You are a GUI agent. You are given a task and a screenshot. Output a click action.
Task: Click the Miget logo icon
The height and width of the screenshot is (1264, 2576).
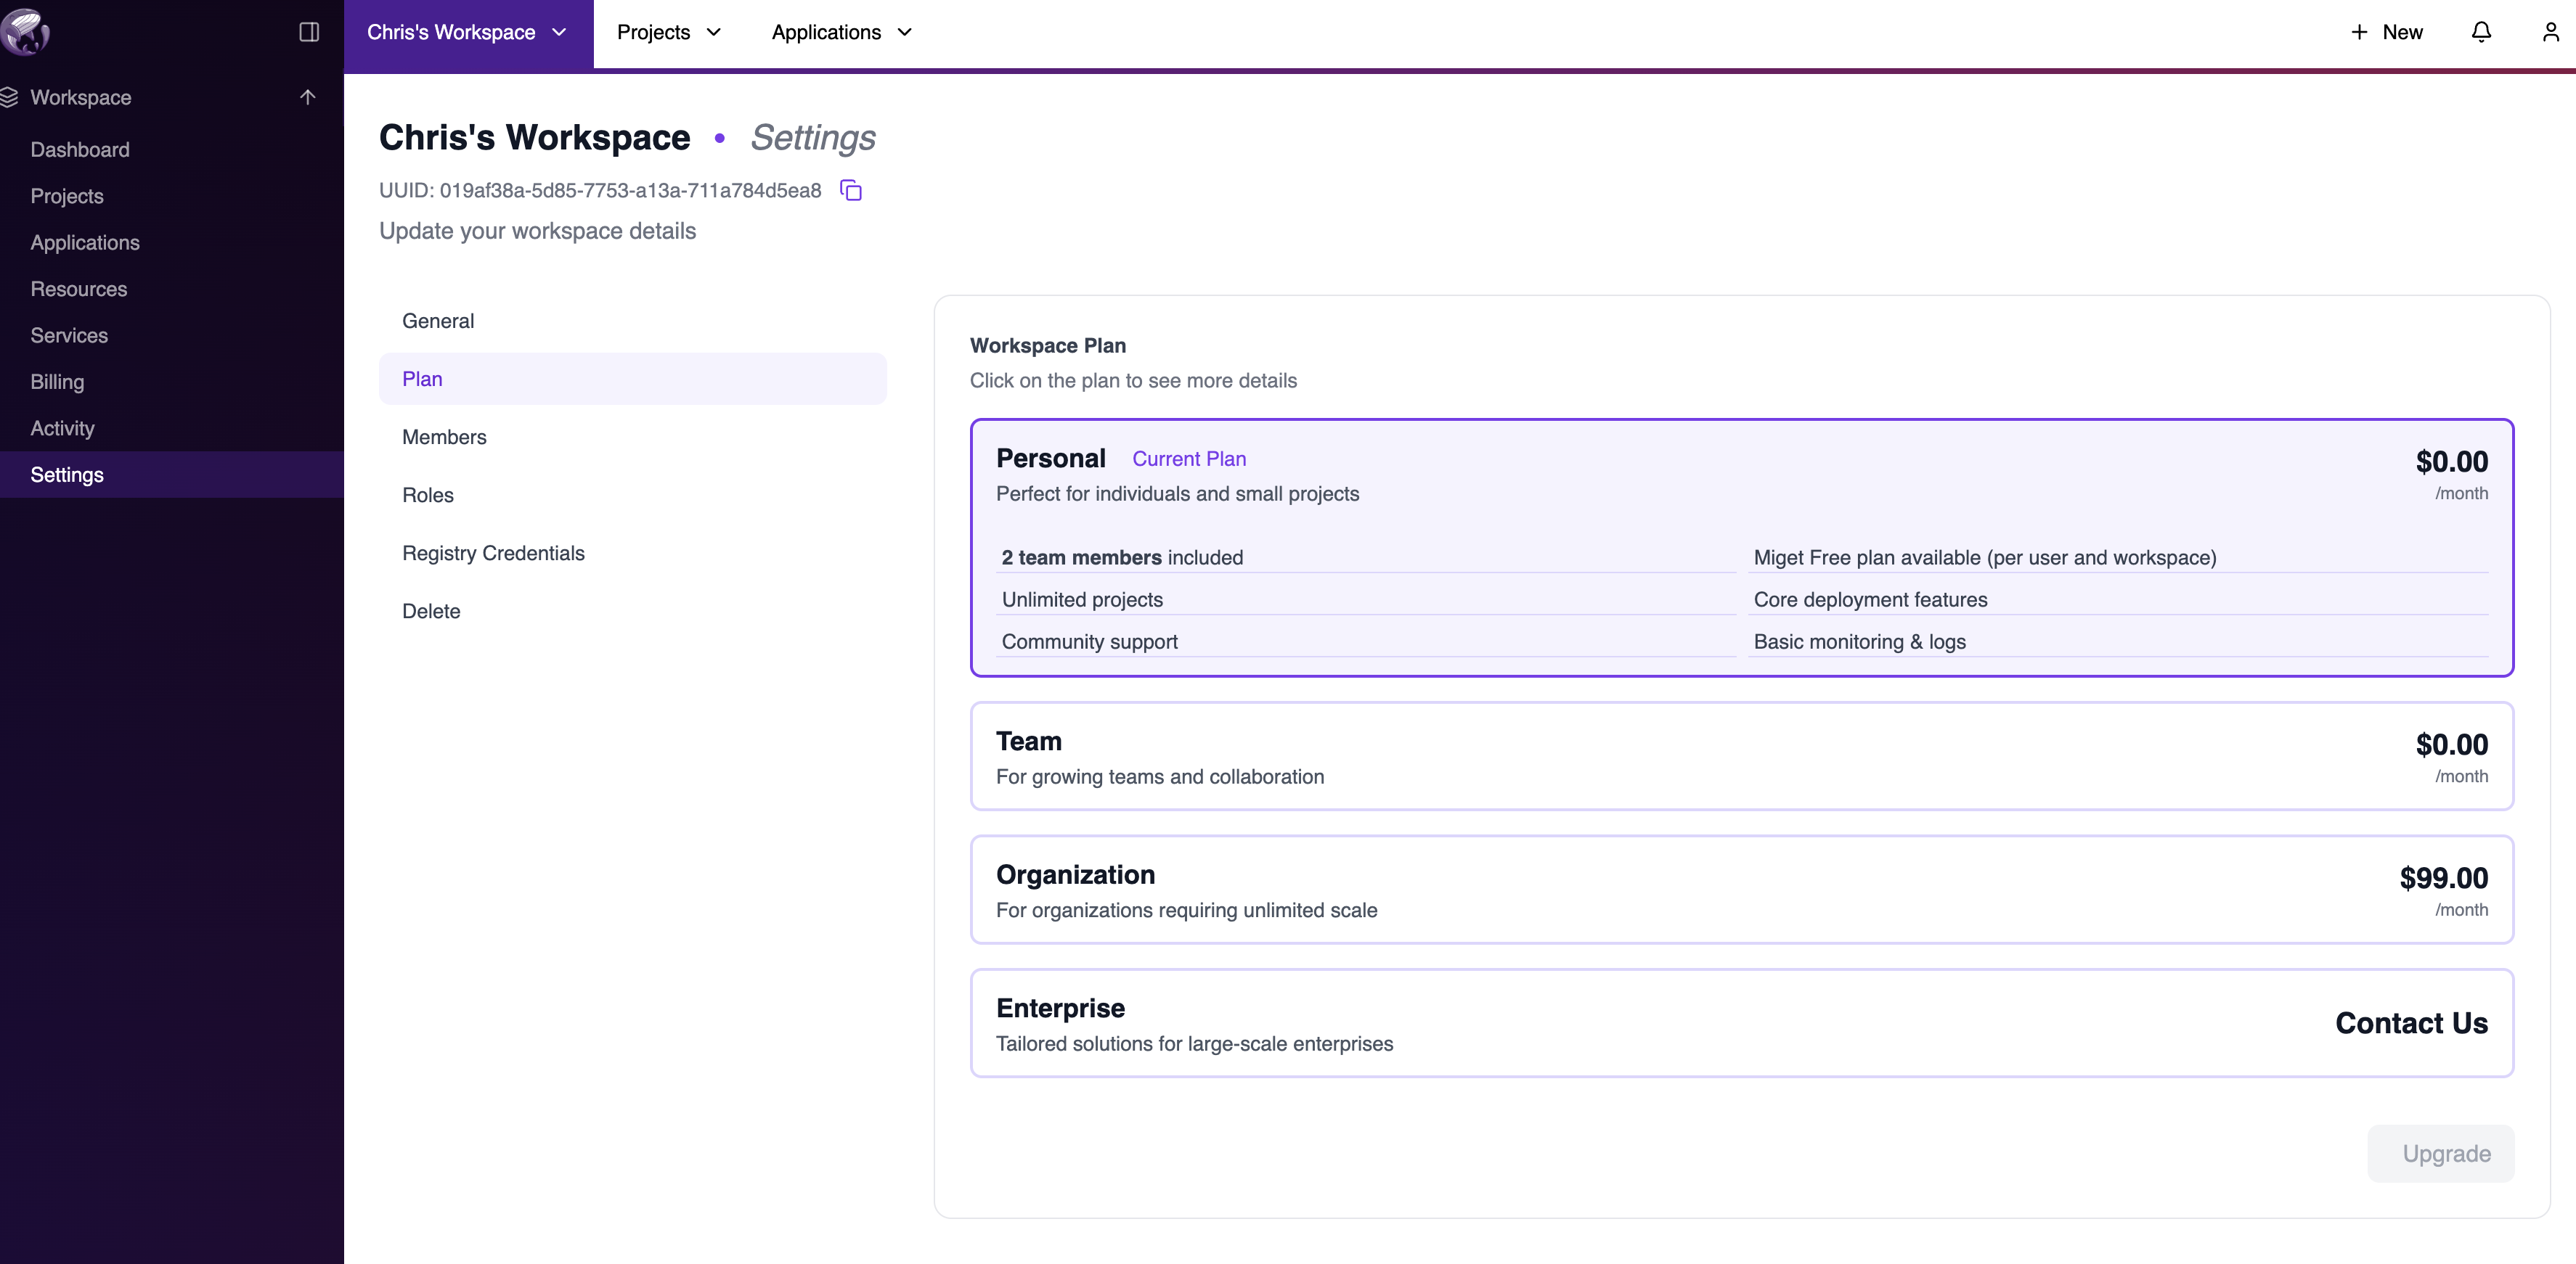tap(25, 31)
